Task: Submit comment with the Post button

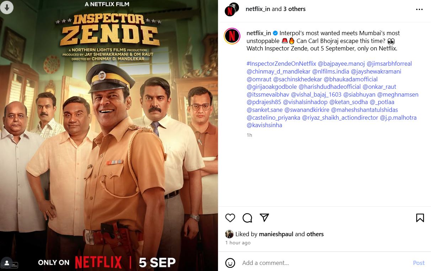Action: (419, 263)
